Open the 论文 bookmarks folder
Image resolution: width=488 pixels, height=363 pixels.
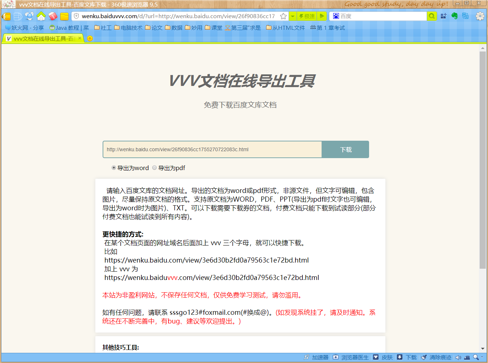pos(154,28)
